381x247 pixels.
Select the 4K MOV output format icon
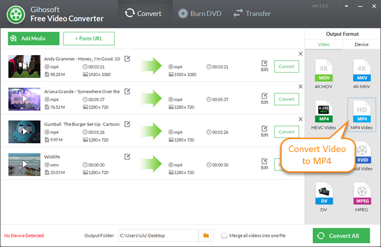tap(323, 70)
